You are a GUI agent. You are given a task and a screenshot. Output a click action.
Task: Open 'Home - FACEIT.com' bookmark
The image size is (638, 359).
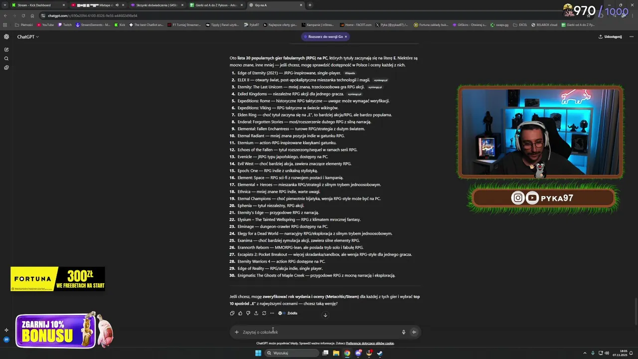point(355,24)
